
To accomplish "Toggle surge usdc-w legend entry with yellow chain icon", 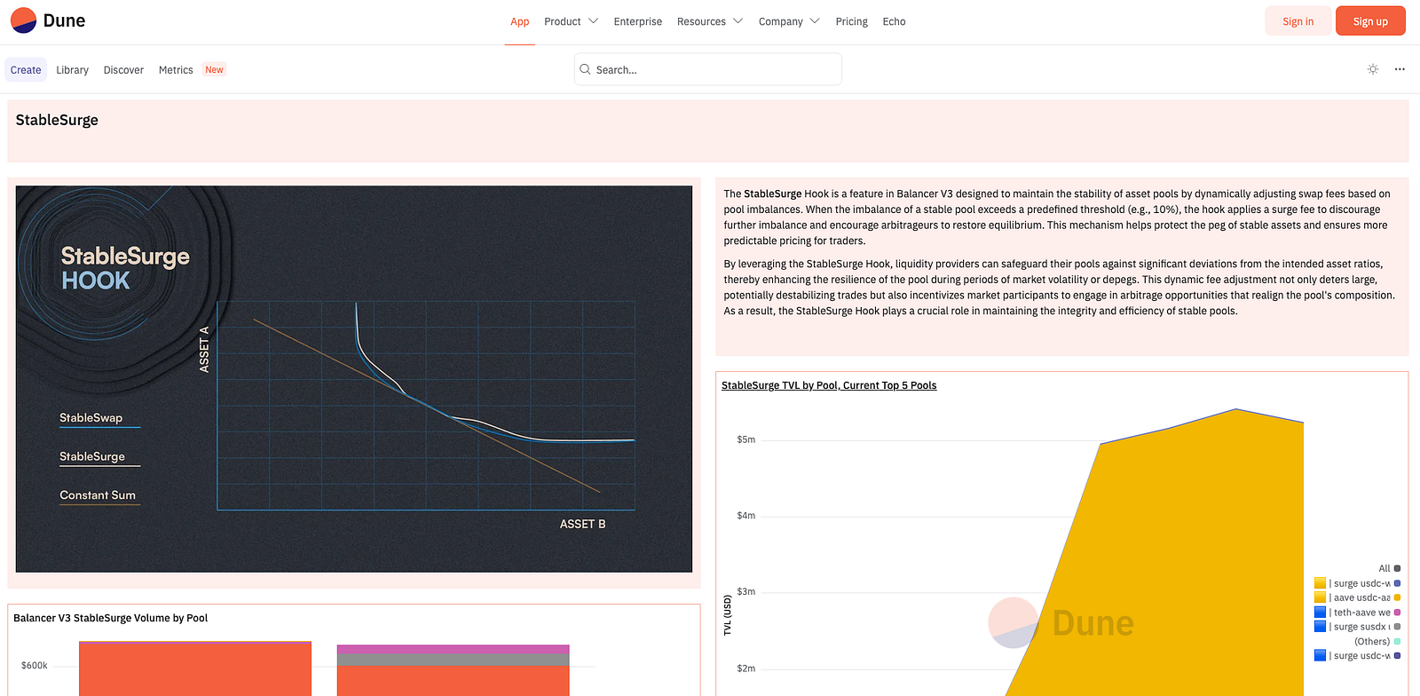I will 1357,583.
